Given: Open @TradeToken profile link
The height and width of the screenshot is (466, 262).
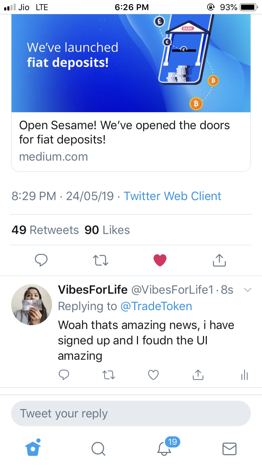Looking at the screenshot, I should tap(156, 306).
